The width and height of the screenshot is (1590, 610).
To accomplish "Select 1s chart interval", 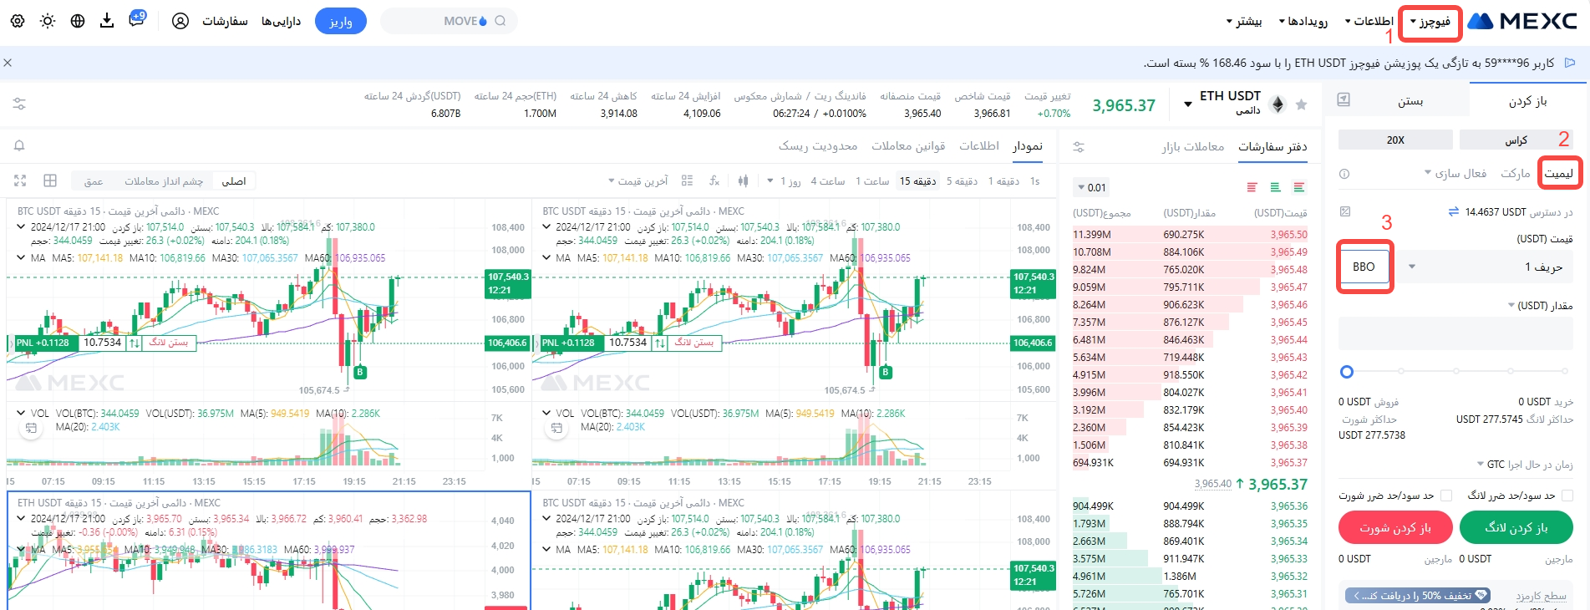I will click(x=1034, y=181).
